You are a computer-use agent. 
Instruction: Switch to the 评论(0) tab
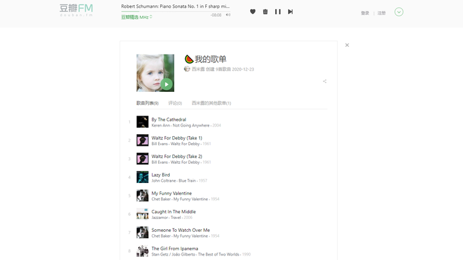(175, 103)
